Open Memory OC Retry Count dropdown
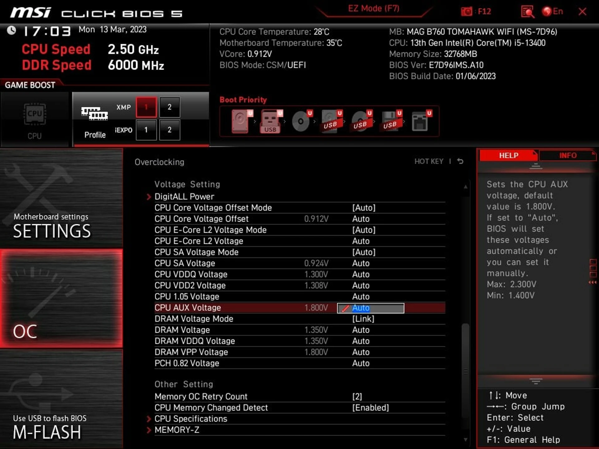The image size is (599, 449). tap(357, 397)
